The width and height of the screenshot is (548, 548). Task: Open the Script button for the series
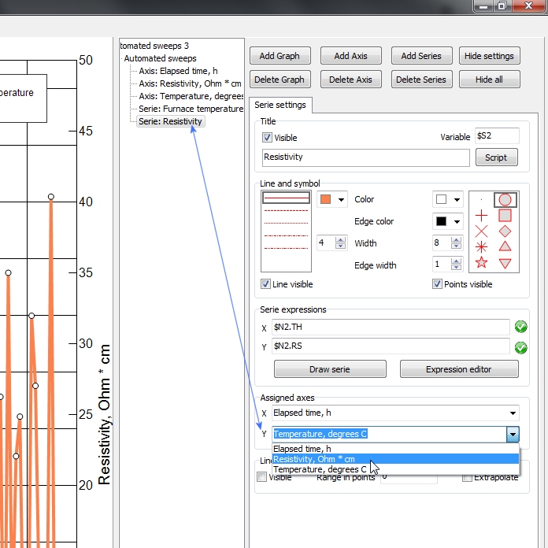pos(496,157)
